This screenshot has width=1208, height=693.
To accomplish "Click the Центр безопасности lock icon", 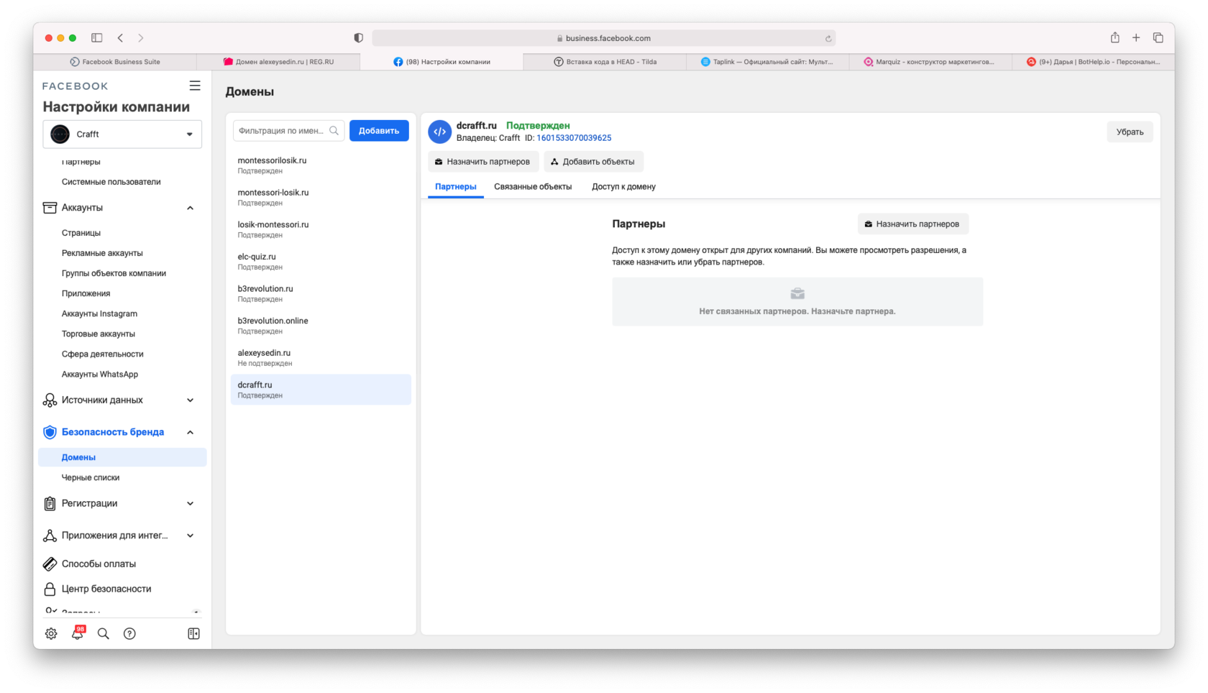I will click(50, 589).
